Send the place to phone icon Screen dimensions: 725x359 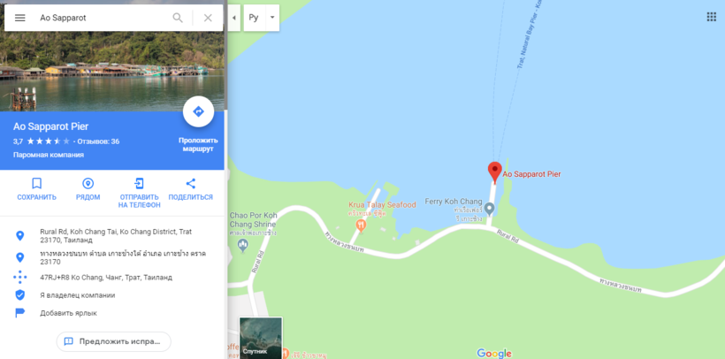pos(139,184)
